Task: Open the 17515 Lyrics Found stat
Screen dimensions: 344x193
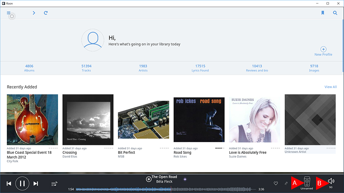Action: (x=200, y=68)
